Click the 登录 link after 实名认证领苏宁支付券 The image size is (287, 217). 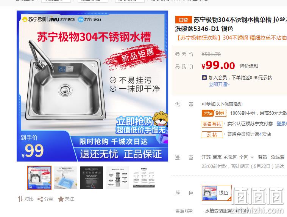click(x=281, y=124)
